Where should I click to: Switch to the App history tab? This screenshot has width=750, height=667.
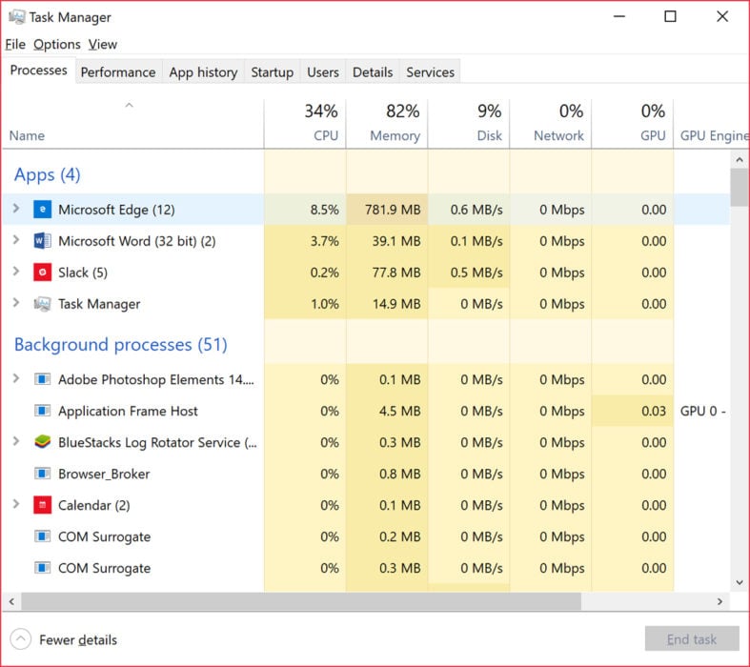[x=203, y=72]
